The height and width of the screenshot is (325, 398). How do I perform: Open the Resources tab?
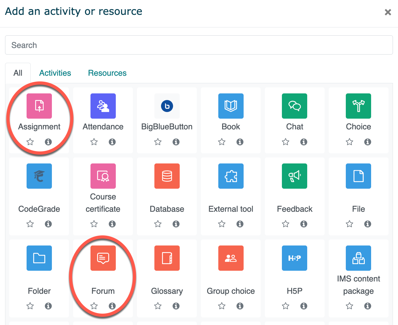[x=107, y=73]
